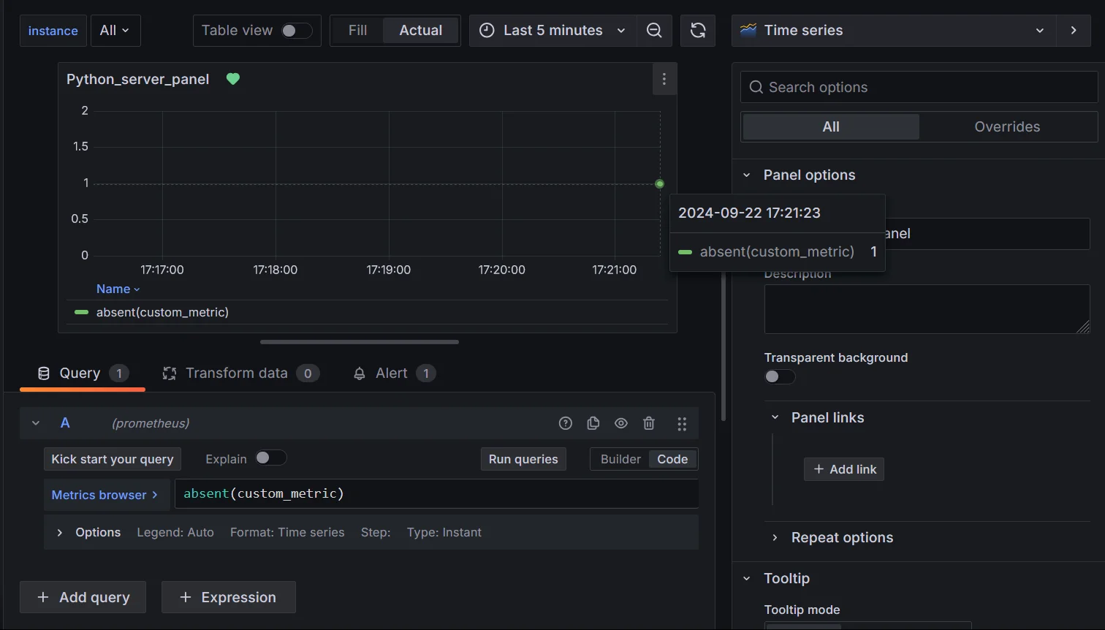
Task: Click the green series color swatch in legend
Action: [80, 311]
